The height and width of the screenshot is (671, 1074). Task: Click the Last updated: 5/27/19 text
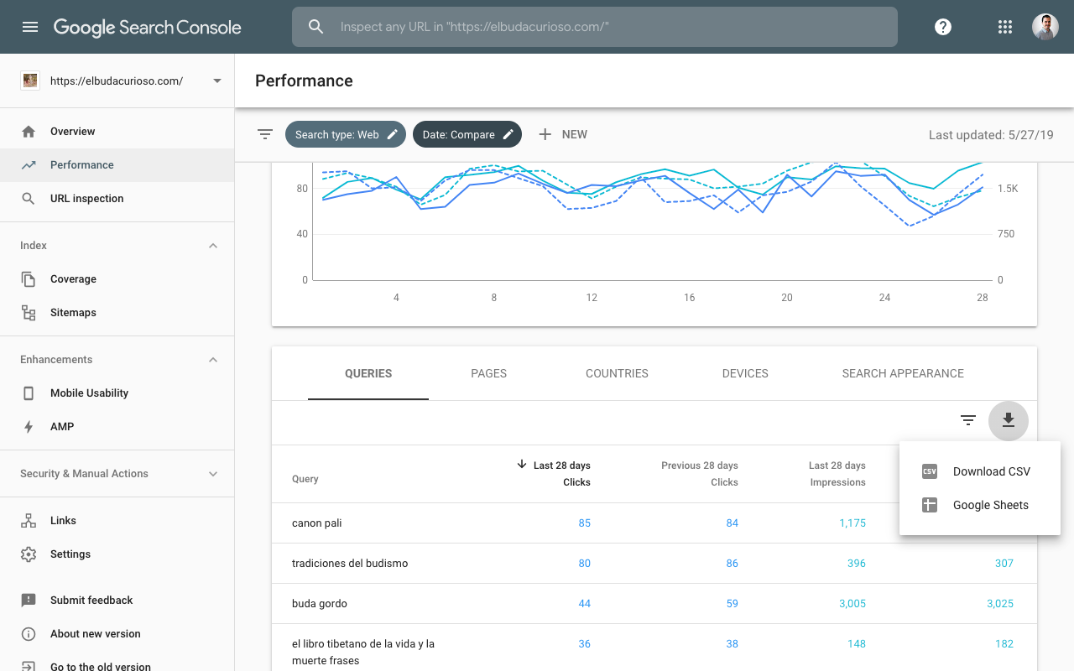[991, 134]
